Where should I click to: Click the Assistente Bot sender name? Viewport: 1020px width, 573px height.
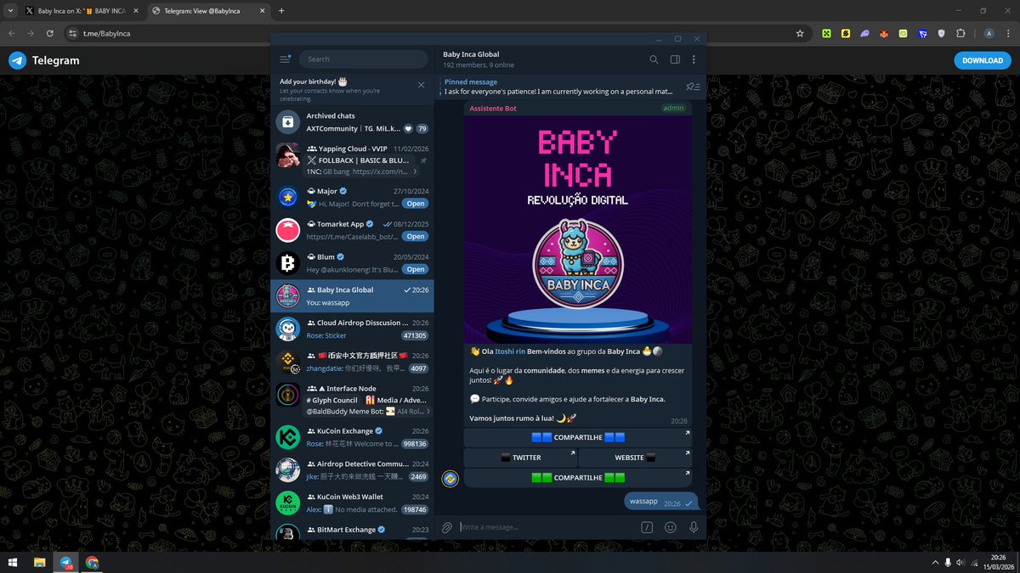tap(493, 109)
